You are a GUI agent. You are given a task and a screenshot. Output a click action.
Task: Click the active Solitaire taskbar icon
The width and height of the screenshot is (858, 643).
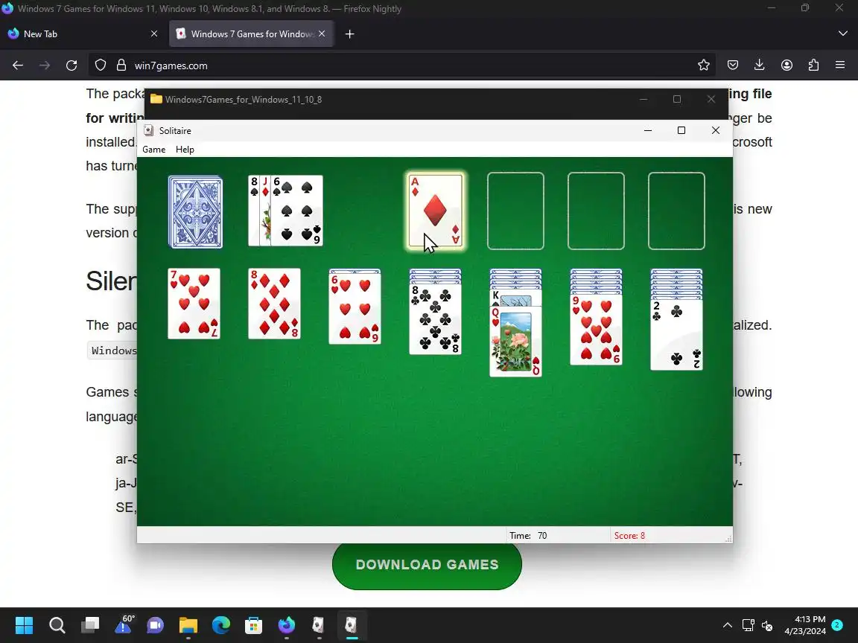pyautogui.click(x=352, y=625)
